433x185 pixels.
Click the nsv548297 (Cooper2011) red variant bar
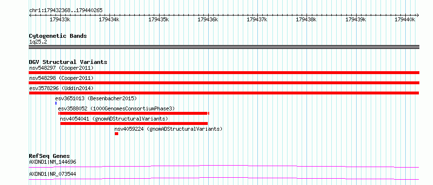coord(224,73)
